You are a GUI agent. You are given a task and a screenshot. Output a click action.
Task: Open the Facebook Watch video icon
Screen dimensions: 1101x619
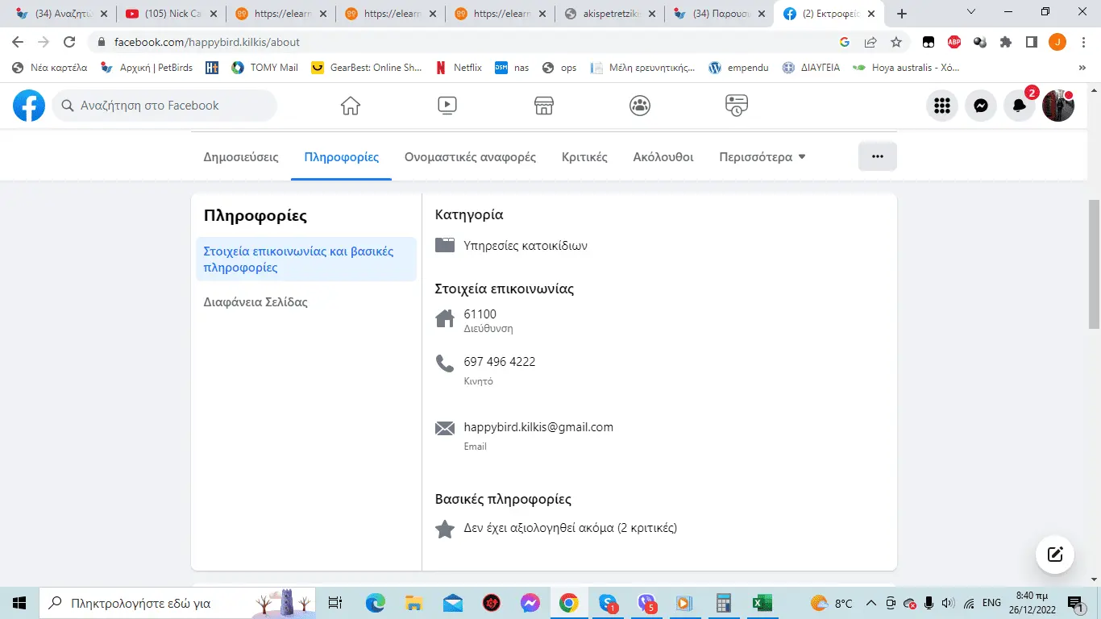(447, 106)
